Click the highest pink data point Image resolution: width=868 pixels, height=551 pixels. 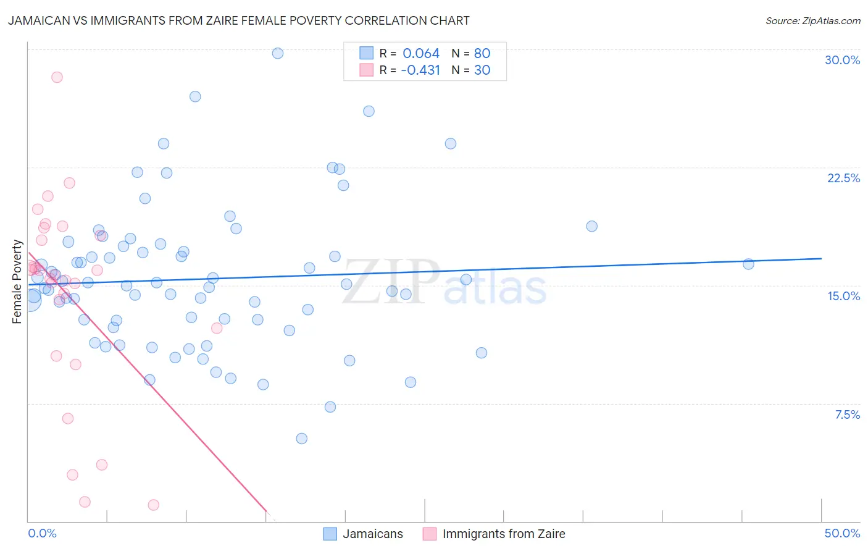point(57,77)
